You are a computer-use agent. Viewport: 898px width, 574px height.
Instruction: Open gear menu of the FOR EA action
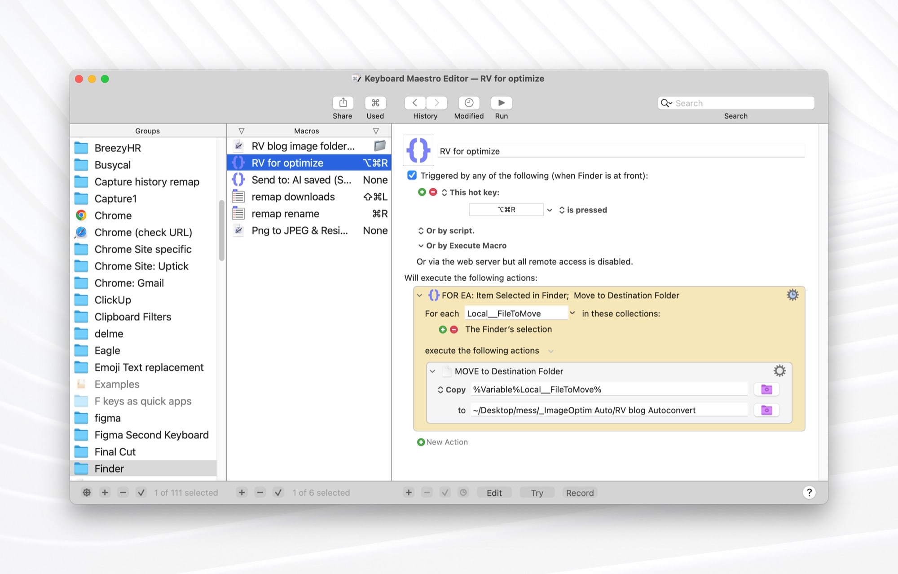tap(792, 295)
